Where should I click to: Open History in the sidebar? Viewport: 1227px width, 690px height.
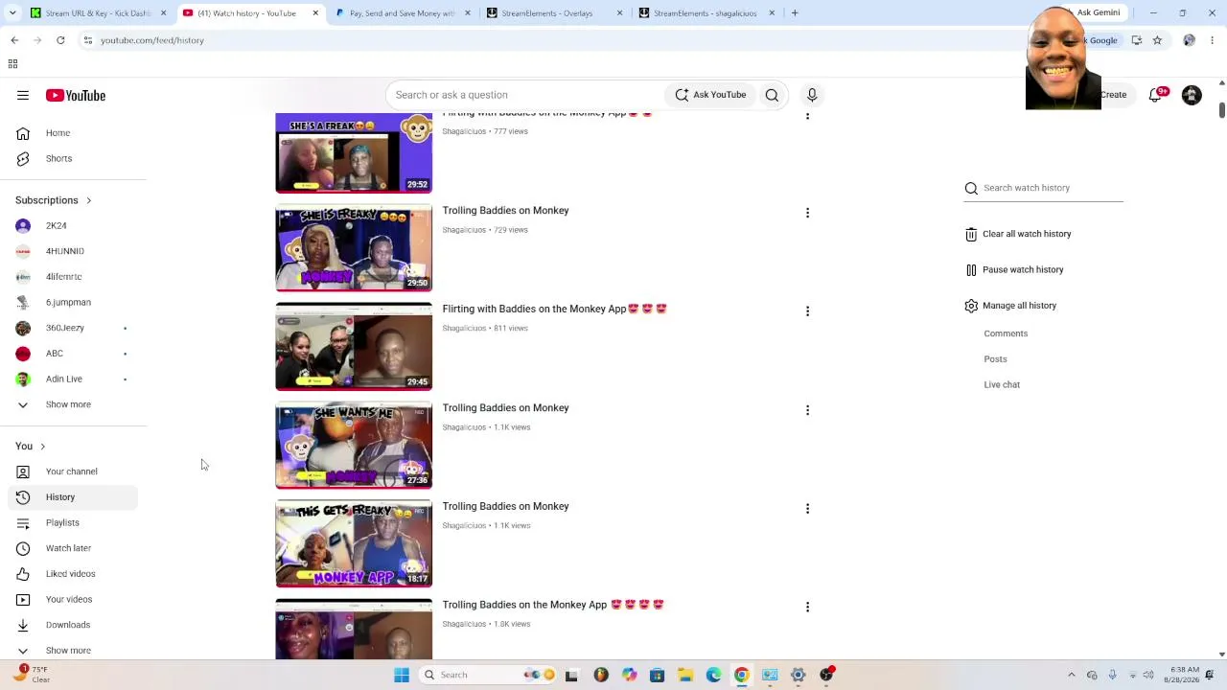coord(73,497)
